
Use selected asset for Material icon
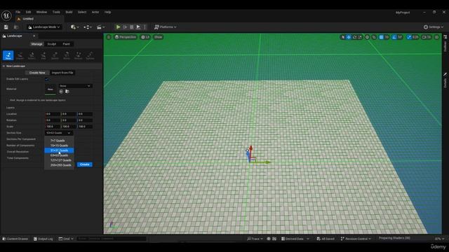click(x=61, y=92)
